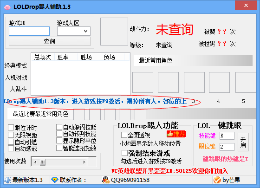Click the 开启 button for 一键跳眼

(243, 142)
